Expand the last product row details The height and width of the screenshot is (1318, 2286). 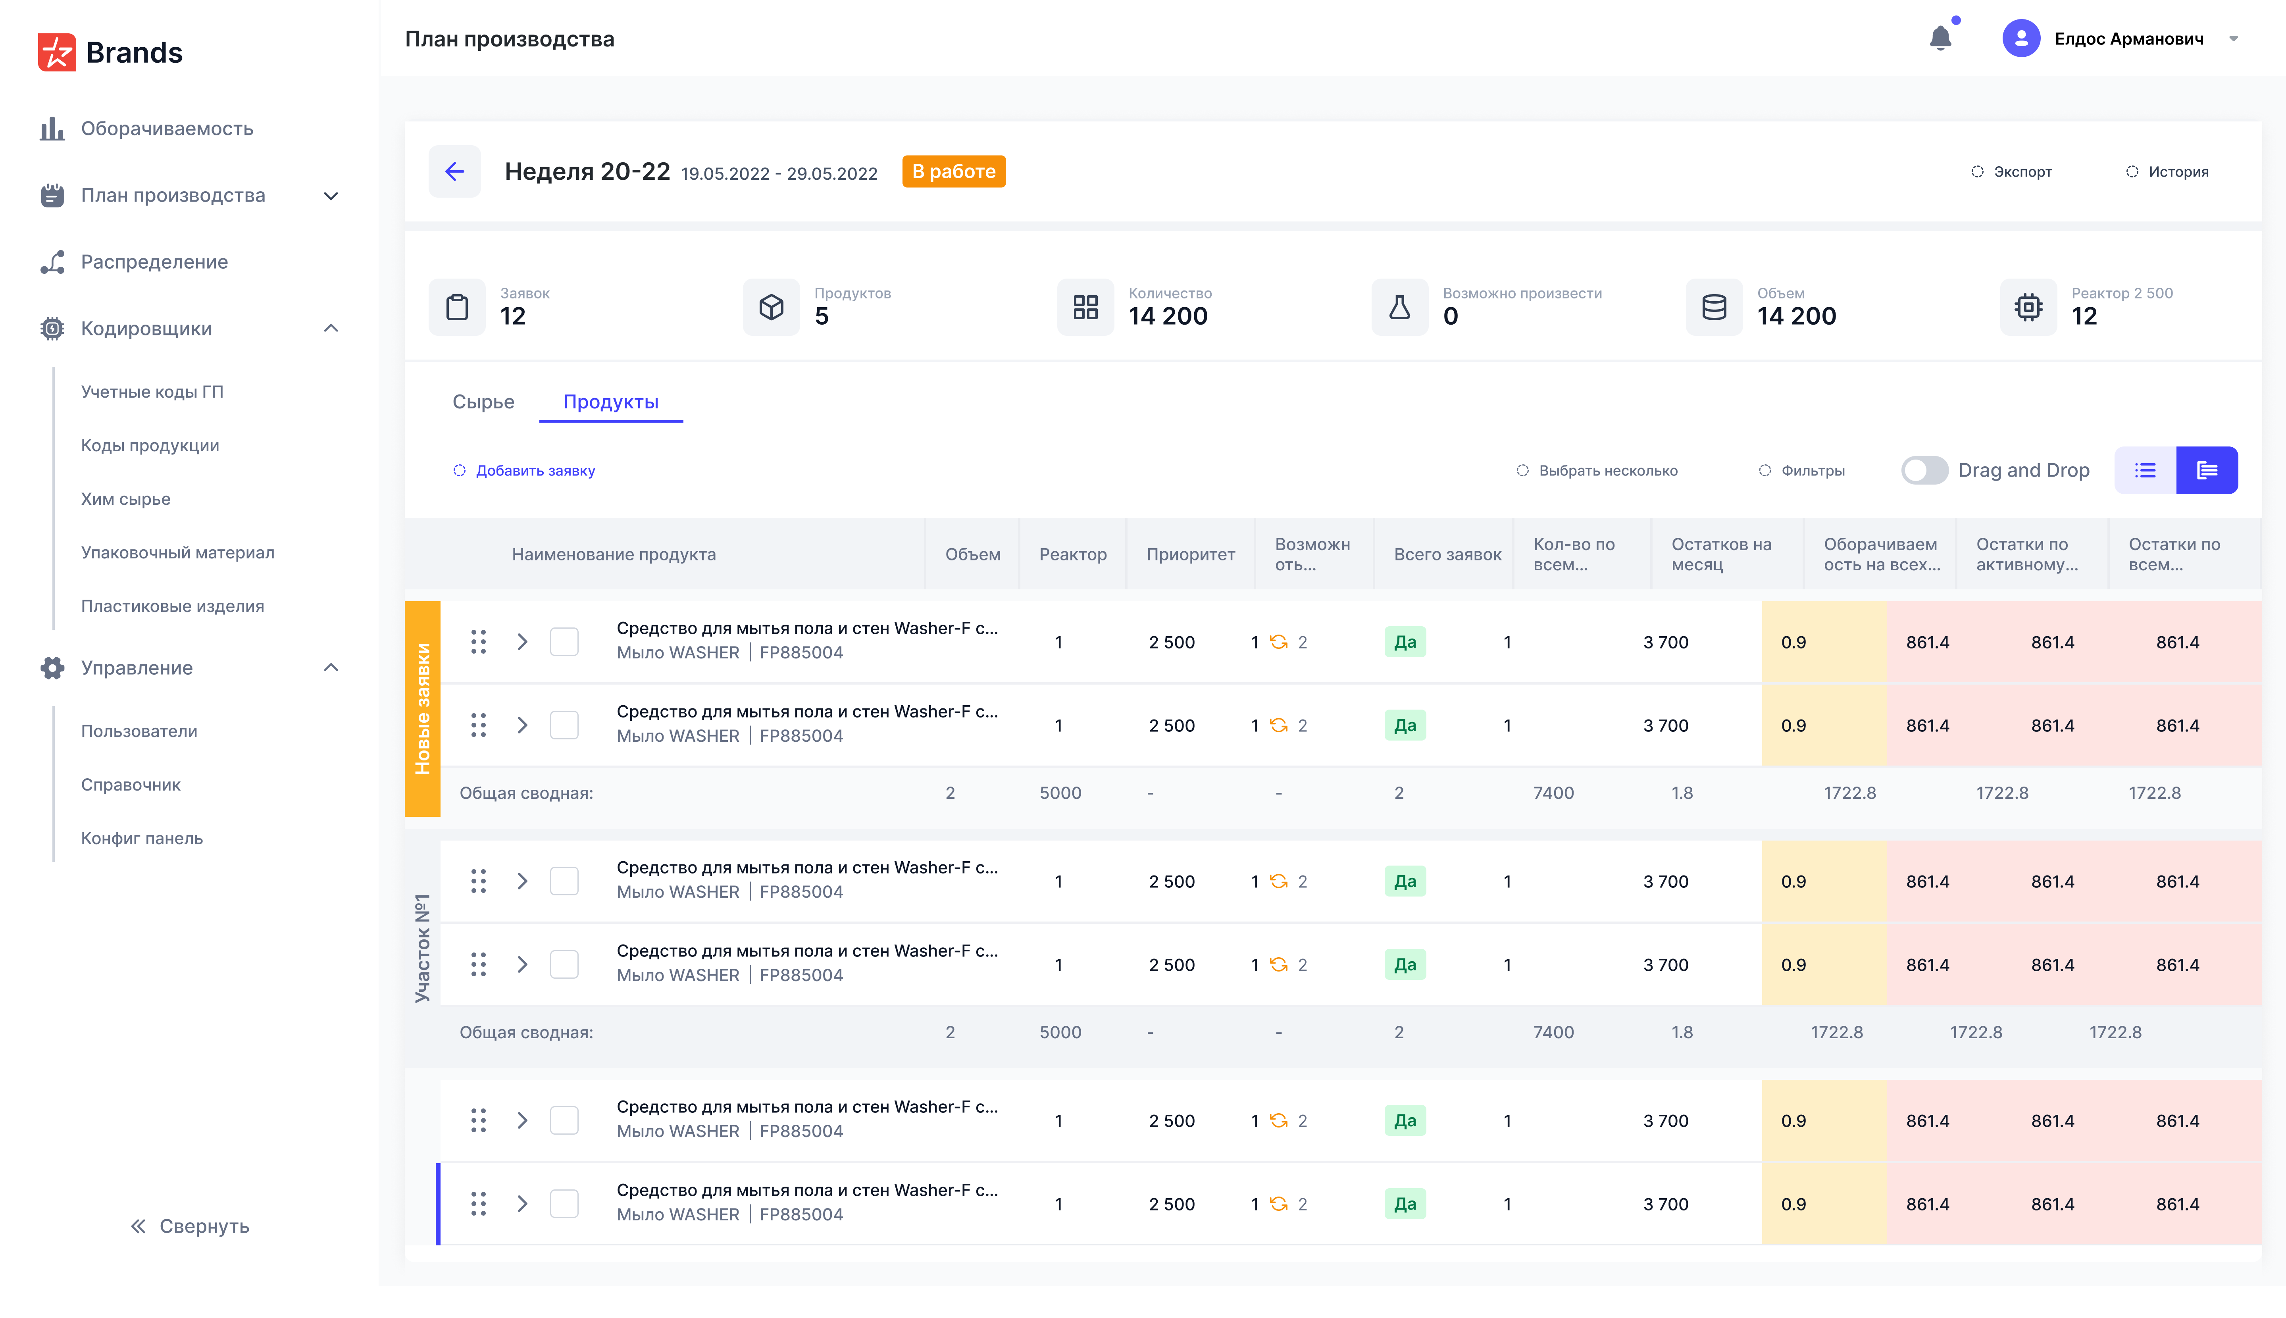click(x=522, y=1204)
